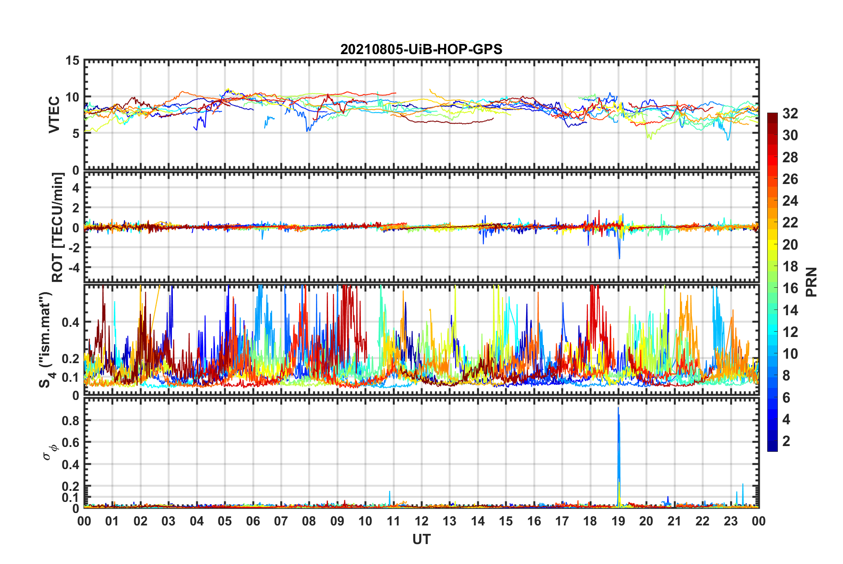This screenshot has height=564, width=843.
Task: Click the S4 axis label
Action: click(x=46, y=340)
